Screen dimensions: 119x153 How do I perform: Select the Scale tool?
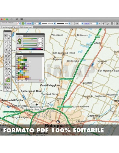9,53
